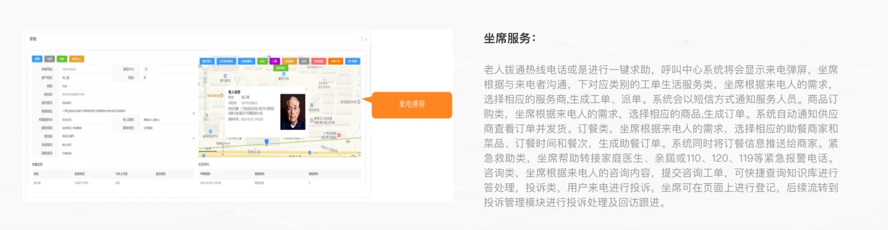
Task: Select the relative's phone number cell
Action: [81, 182]
